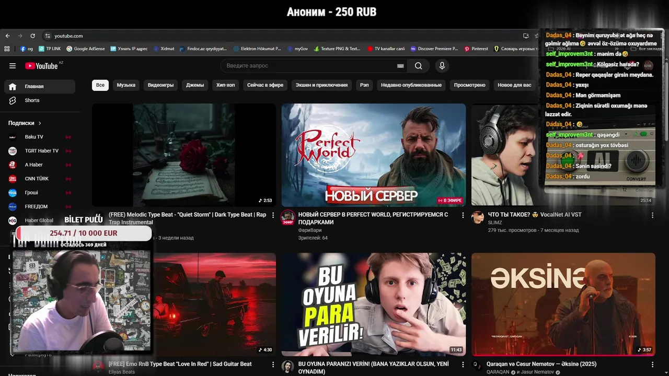Open the YouTube hamburger guide menu
The image size is (669, 376).
tap(13, 66)
